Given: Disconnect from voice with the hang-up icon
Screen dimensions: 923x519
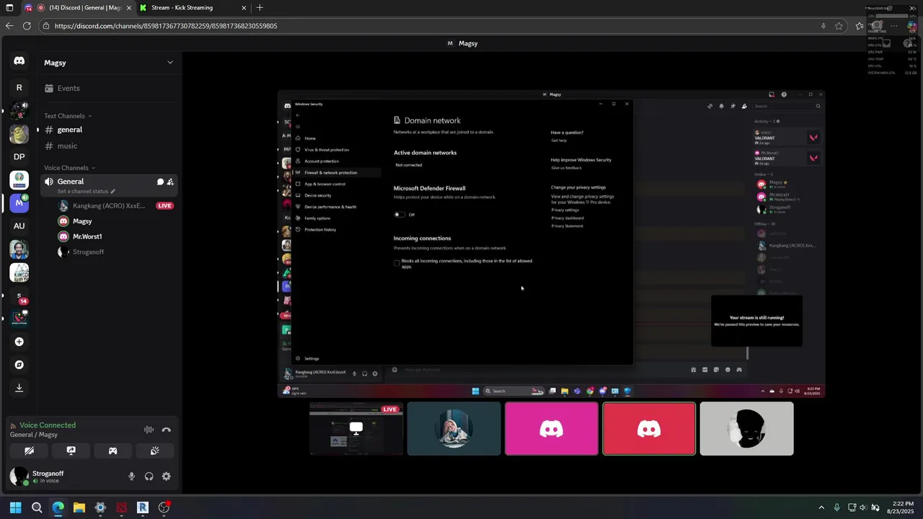Looking at the screenshot, I should tap(167, 430).
